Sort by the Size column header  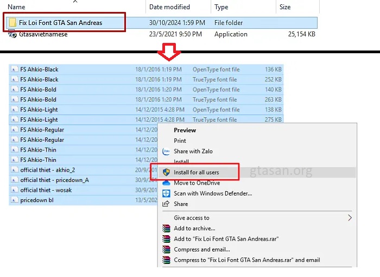pyautogui.click(x=285, y=7)
